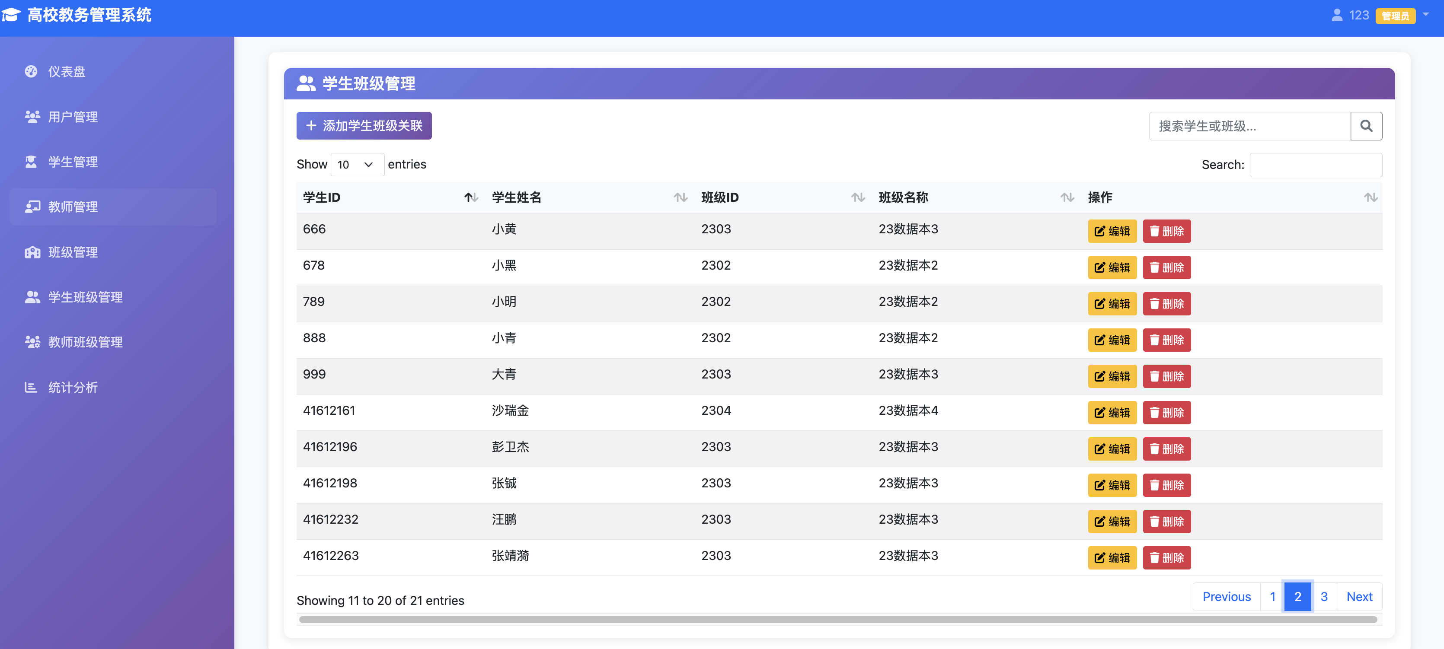Open the Show entries count dropdown
Viewport: 1444px width, 649px height.
coord(357,165)
